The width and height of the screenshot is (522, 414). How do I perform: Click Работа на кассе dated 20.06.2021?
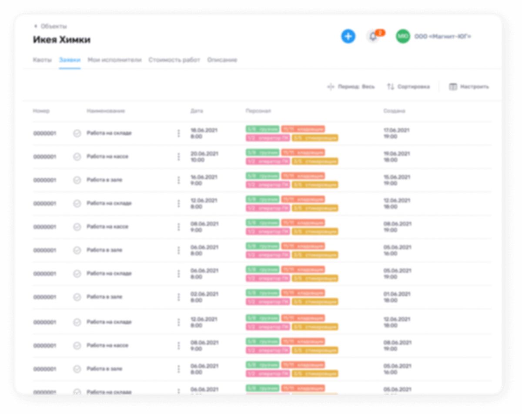pyautogui.click(x=107, y=157)
